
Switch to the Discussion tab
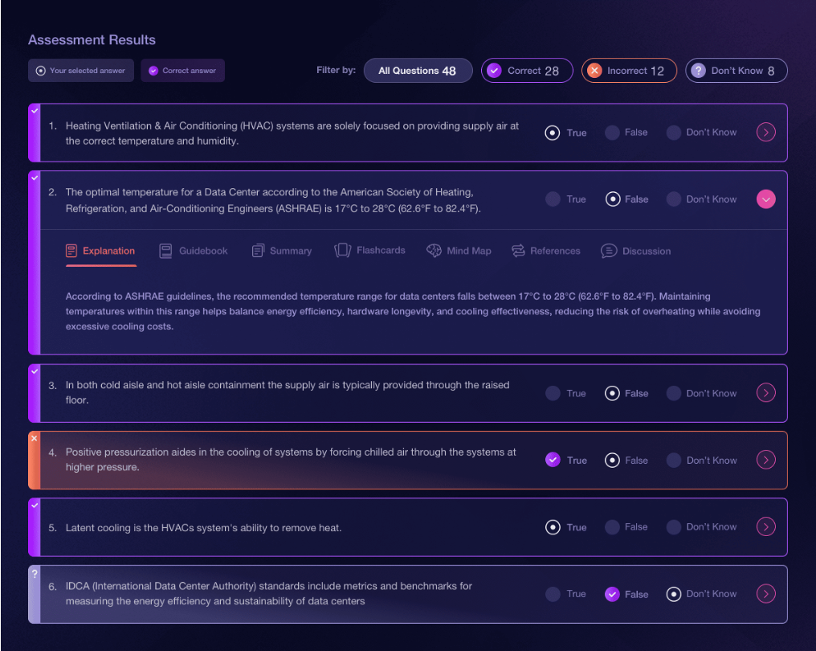636,251
